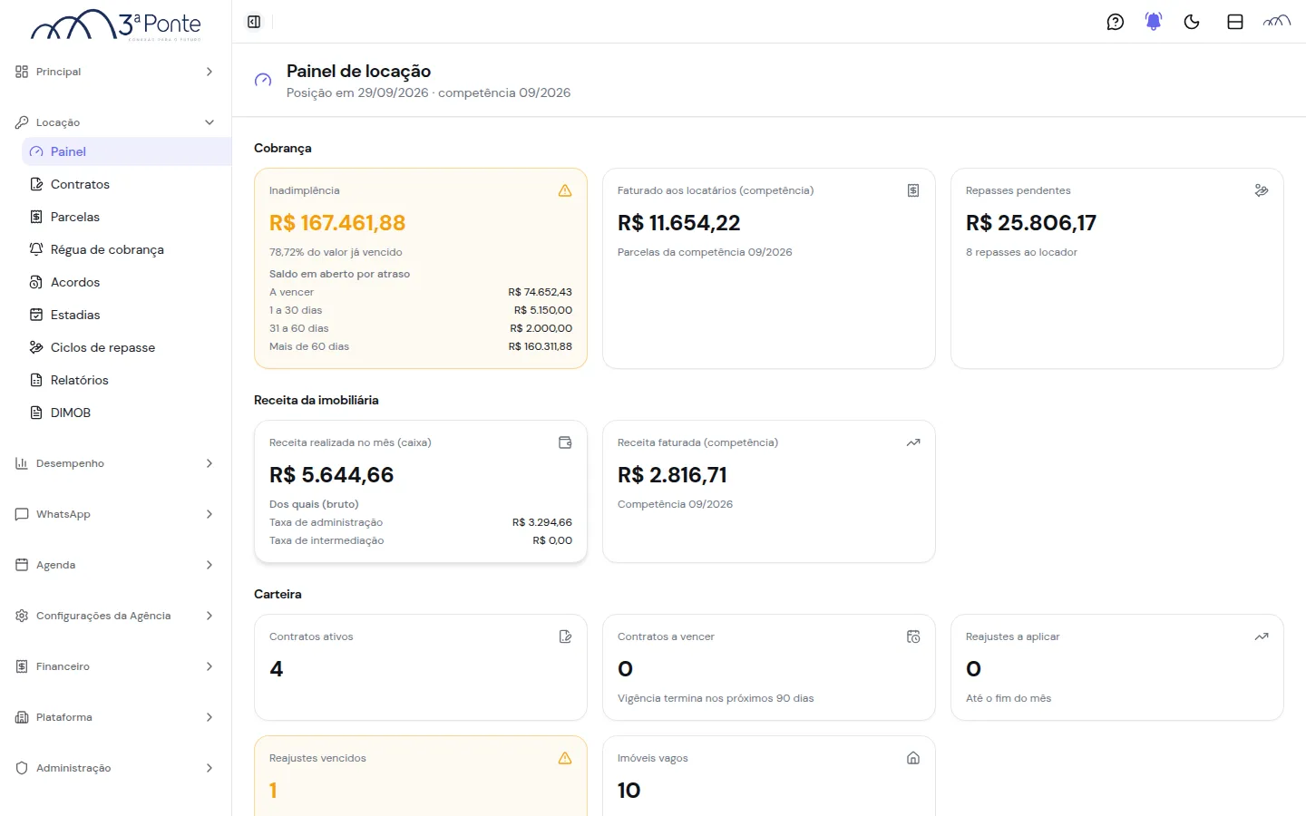Expand Configurações da Agência menu
Image resolution: width=1306 pixels, height=816 pixels.
tap(115, 616)
